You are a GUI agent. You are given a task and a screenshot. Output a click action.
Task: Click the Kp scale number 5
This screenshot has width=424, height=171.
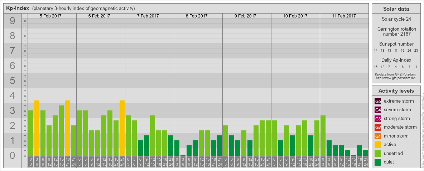tap(12, 81)
